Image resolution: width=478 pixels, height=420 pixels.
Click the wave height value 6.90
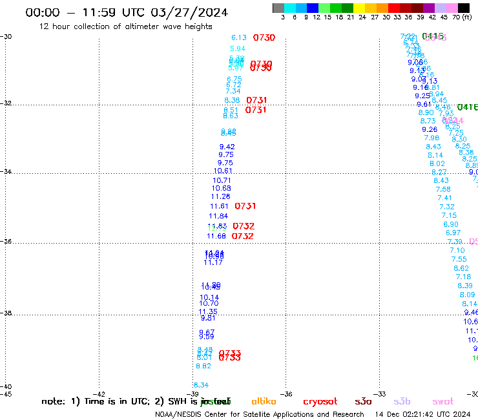(451, 224)
